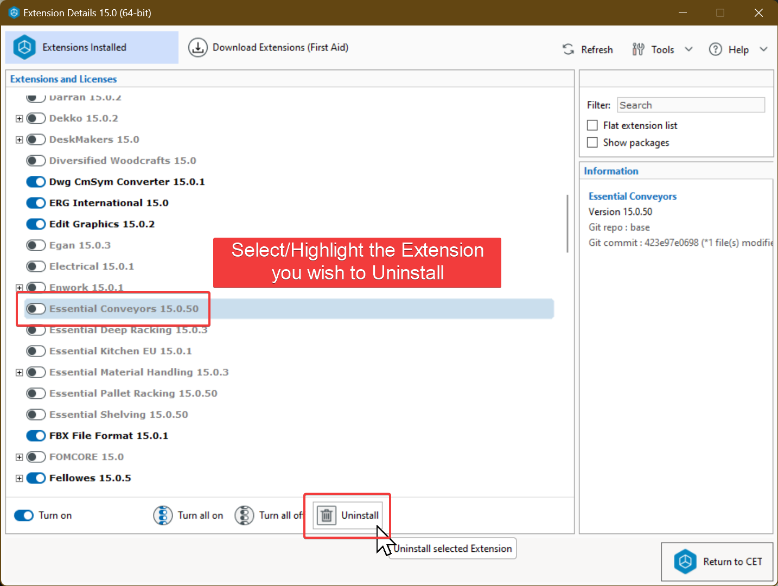Image resolution: width=778 pixels, height=586 pixels.
Task: Click the Uninstall button label
Action: [x=360, y=515]
